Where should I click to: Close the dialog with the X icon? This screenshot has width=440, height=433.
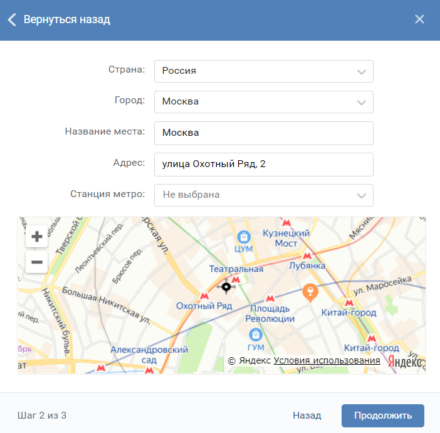coord(419,19)
